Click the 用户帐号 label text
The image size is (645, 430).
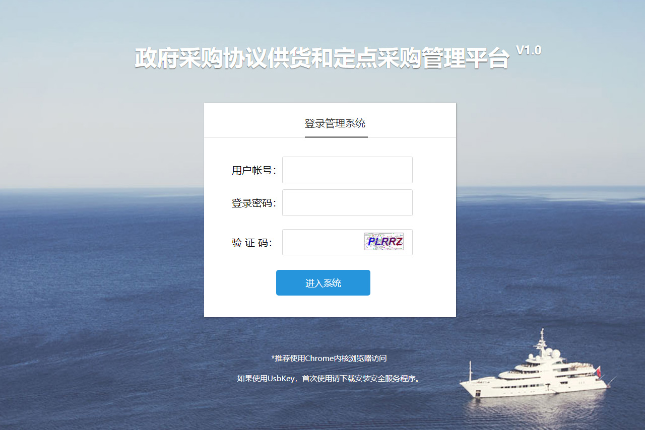254,170
